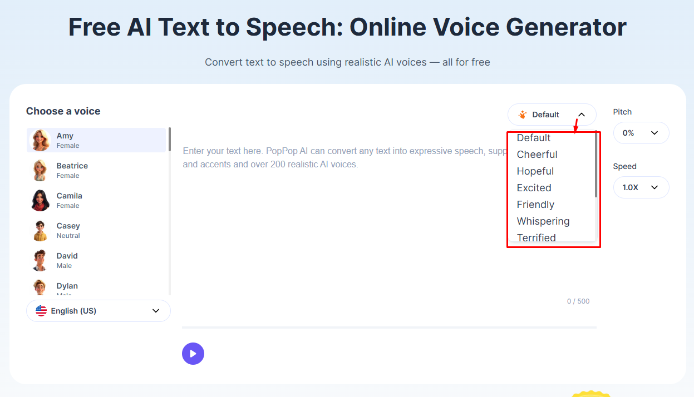Viewport: 694px width, 397px height.
Task: Choose Friendly from the emotion list
Action: [535, 205]
